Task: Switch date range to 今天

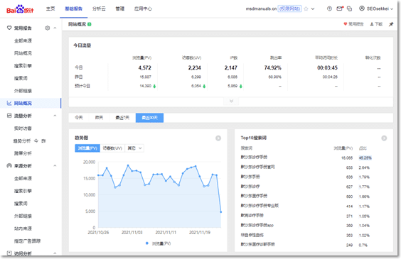Action: [79, 118]
